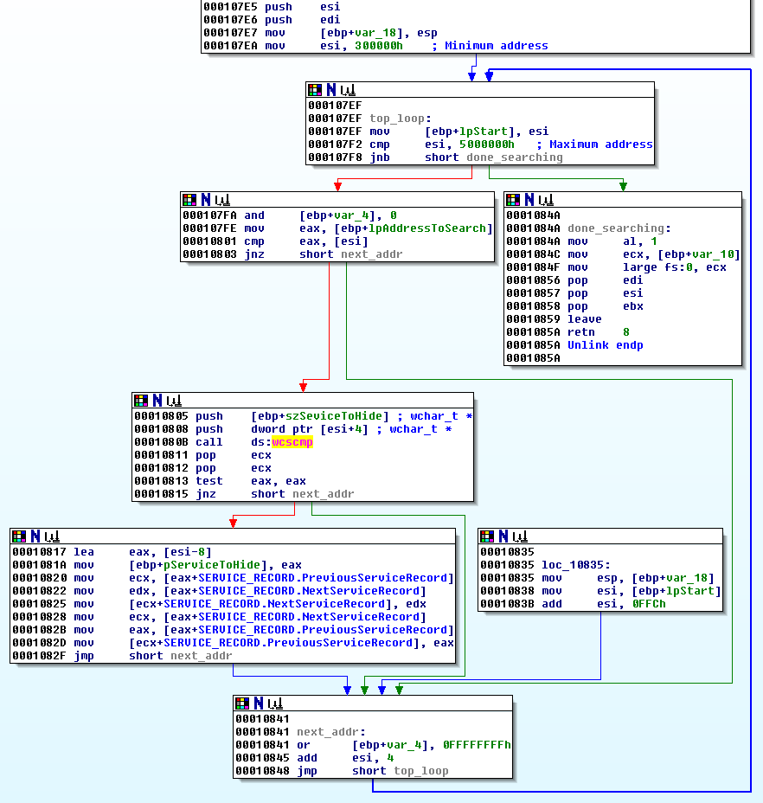Screen dimensions: 763x803
Task: Click the group icon on next_addr block
Action: (274, 703)
